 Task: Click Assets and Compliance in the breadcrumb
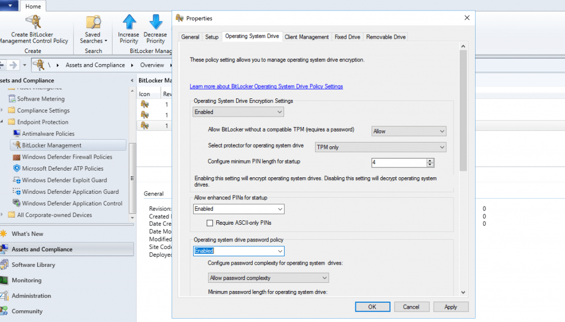pos(95,65)
